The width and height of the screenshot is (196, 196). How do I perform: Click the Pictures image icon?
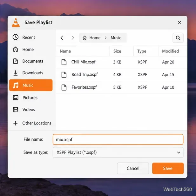pyautogui.click(x=16, y=98)
